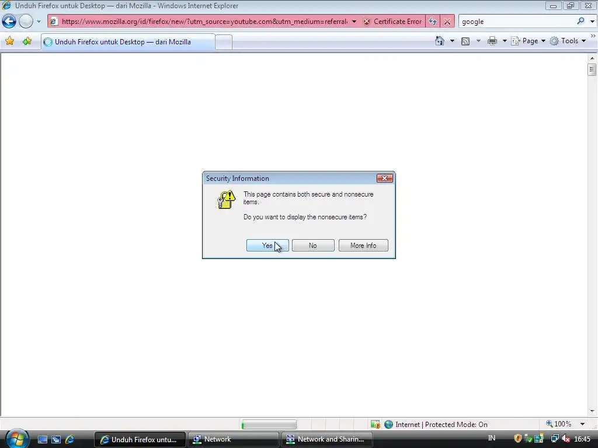Click the Forward navigation button
Screen dimensions: 598x448
click(x=26, y=22)
